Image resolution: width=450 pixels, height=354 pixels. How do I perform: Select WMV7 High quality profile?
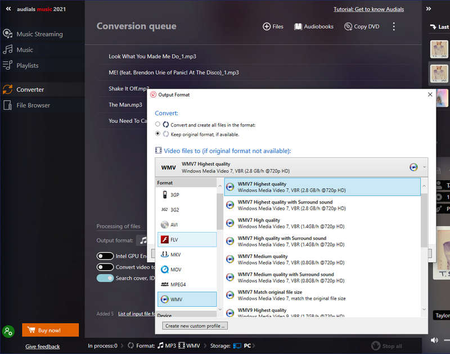[322, 223]
